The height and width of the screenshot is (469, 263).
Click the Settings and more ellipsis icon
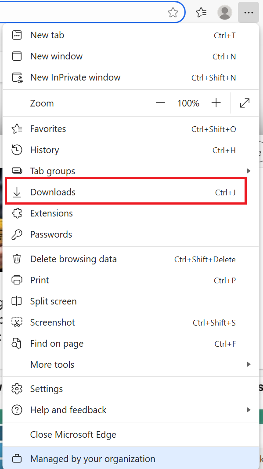pos(249,13)
